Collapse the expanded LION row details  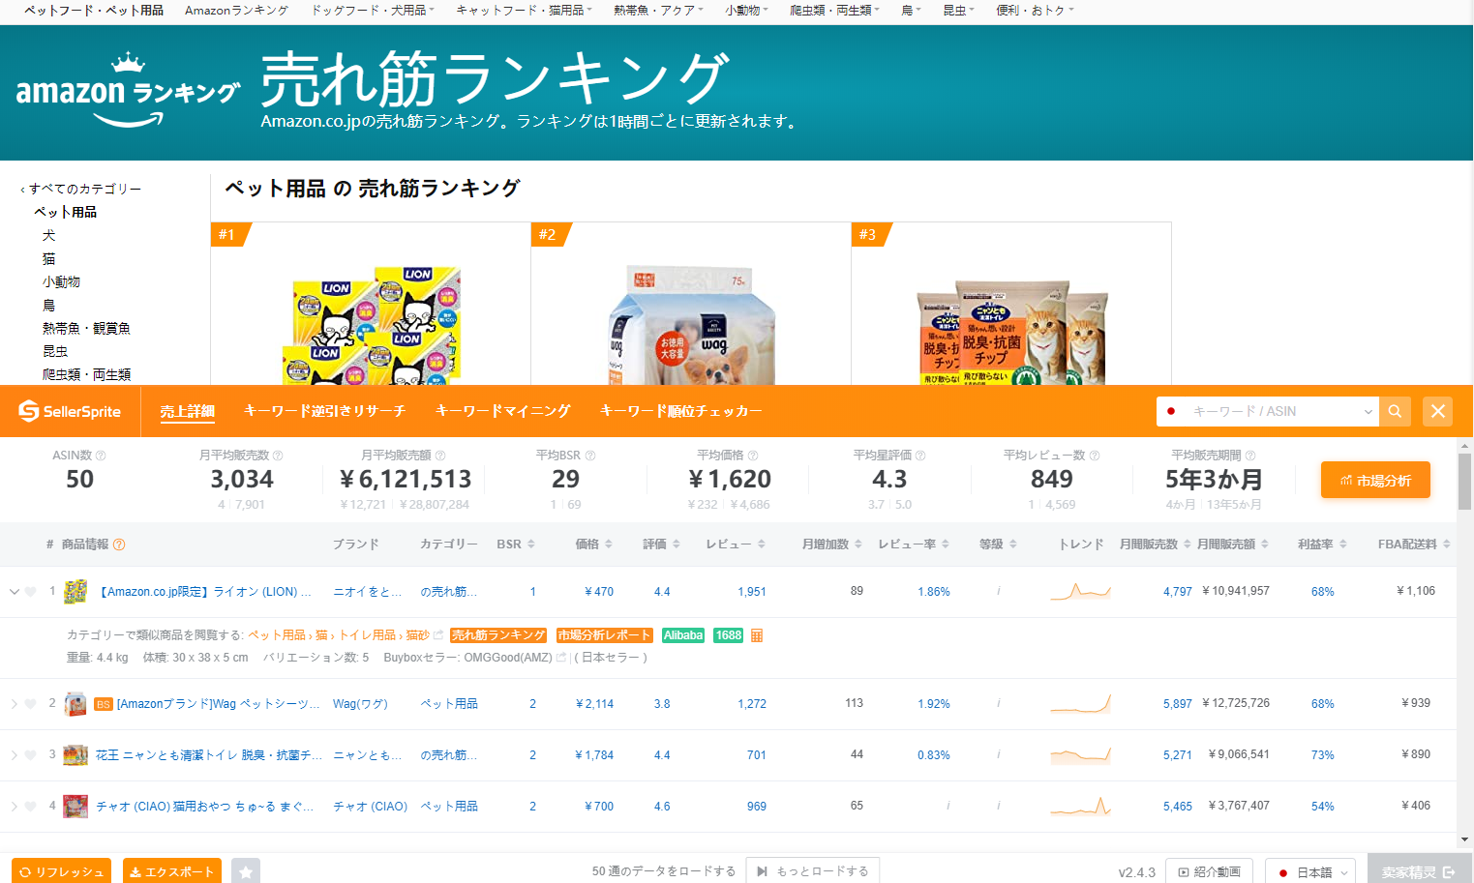15,592
